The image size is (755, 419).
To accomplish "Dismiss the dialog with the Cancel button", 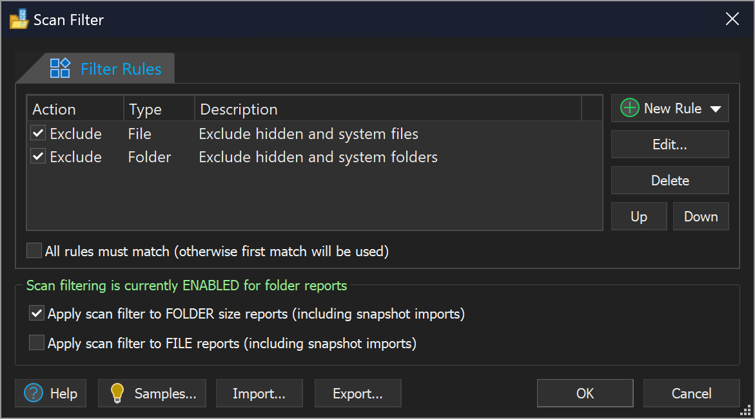I will click(x=691, y=393).
